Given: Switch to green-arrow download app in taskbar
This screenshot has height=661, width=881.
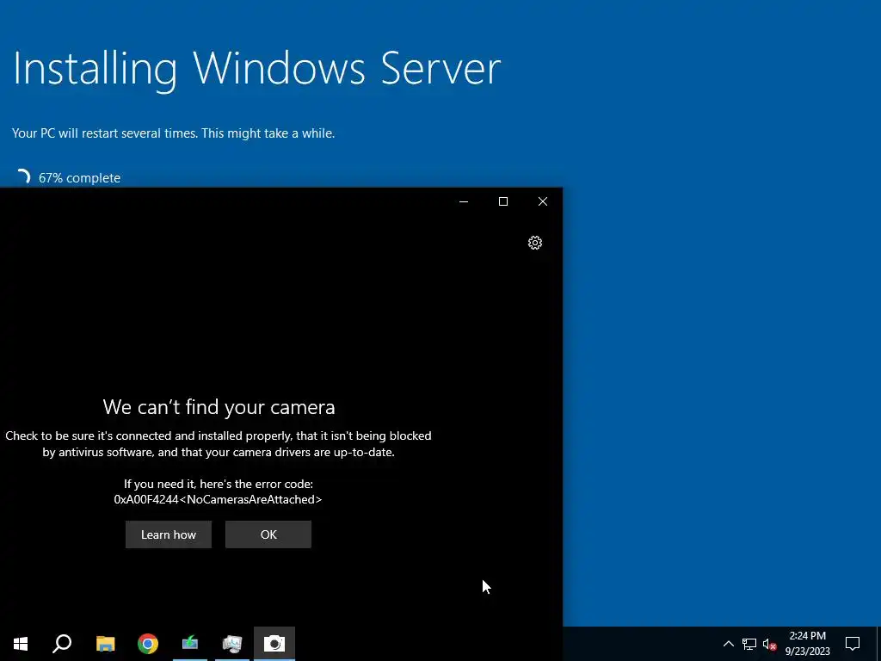Looking at the screenshot, I should tap(190, 644).
